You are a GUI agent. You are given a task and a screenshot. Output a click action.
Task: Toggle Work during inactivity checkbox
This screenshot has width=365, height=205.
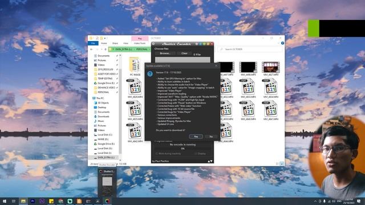pos(157,154)
